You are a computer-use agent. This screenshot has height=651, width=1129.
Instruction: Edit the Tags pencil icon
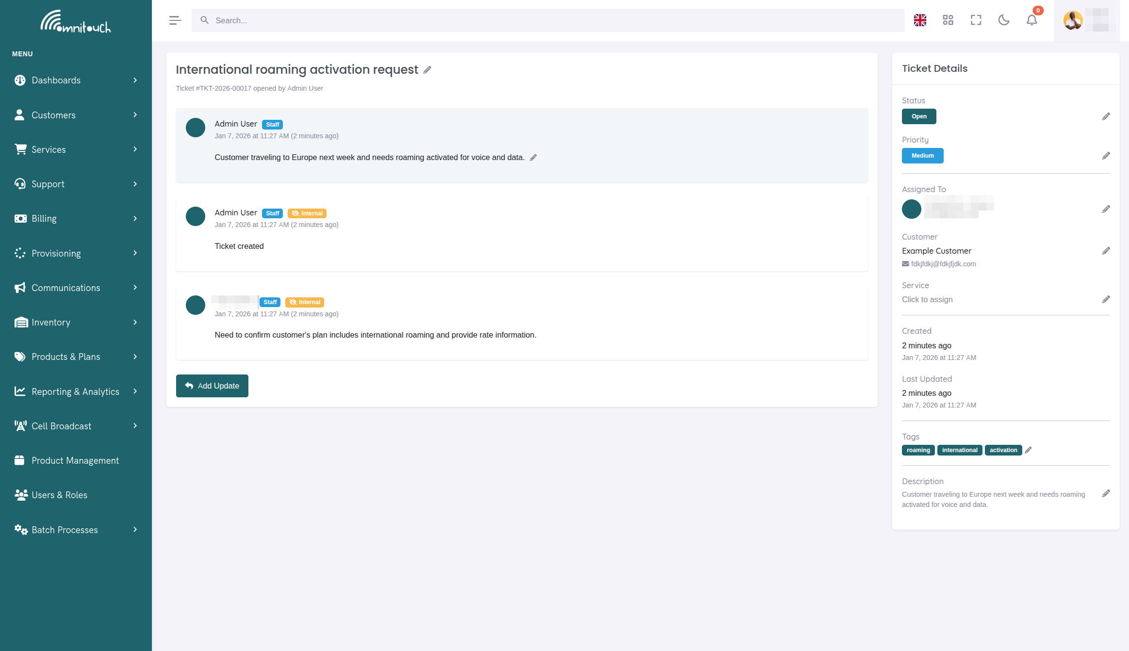(x=1028, y=450)
